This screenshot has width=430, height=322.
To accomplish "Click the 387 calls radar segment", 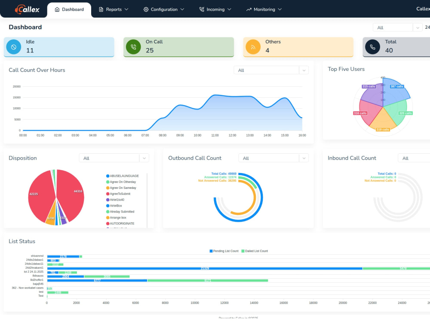I will click(x=395, y=92).
